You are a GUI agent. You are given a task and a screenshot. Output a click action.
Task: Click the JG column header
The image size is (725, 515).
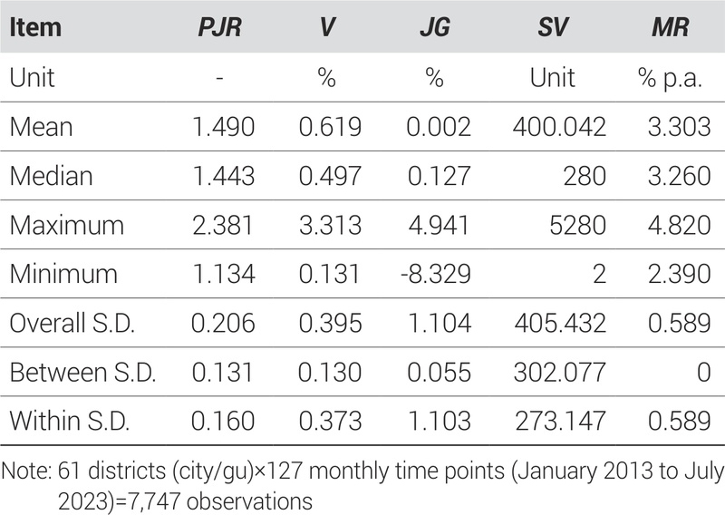point(433,27)
